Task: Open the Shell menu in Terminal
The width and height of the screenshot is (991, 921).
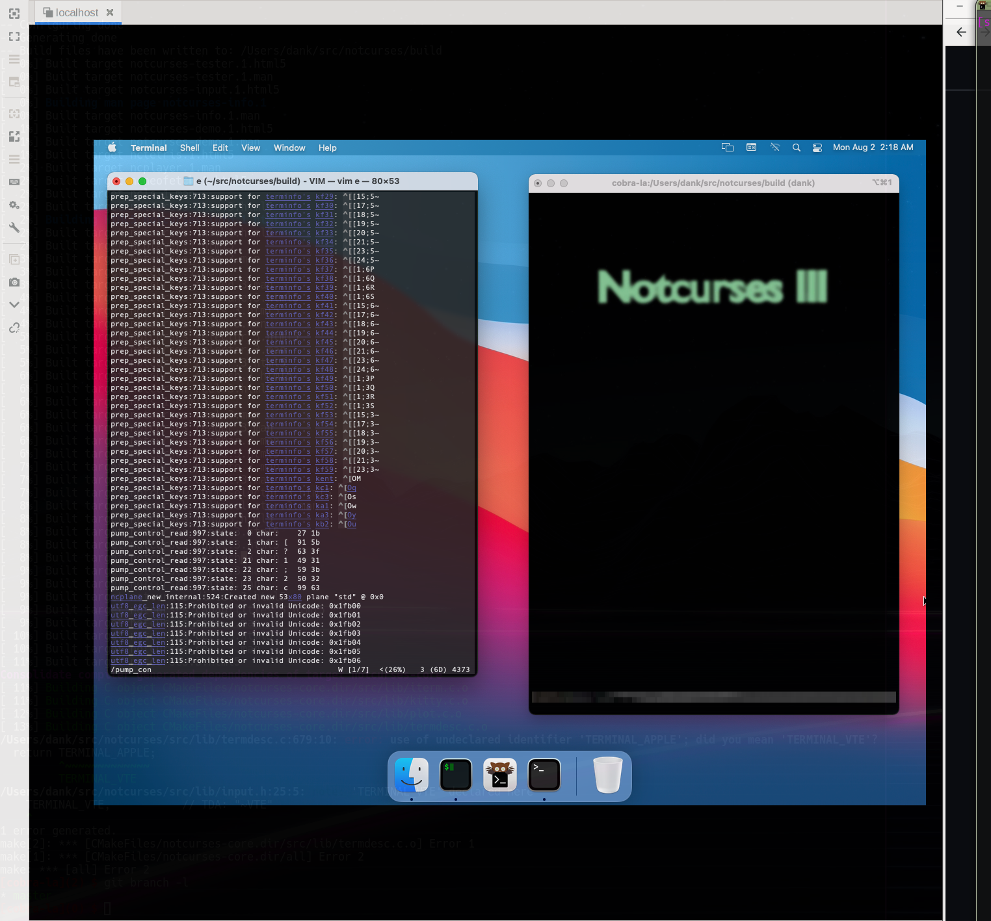Action: [189, 148]
